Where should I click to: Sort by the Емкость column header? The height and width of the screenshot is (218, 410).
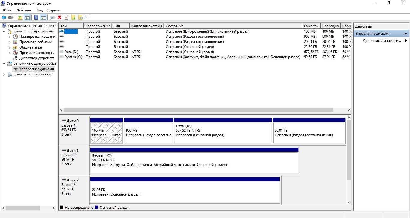pos(311,26)
